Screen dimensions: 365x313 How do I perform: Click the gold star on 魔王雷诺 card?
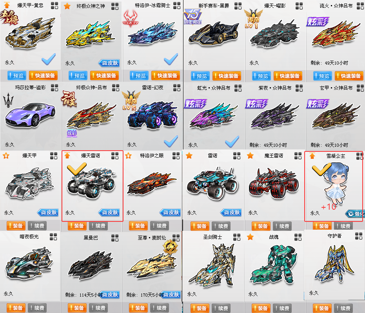[x=251, y=155]
